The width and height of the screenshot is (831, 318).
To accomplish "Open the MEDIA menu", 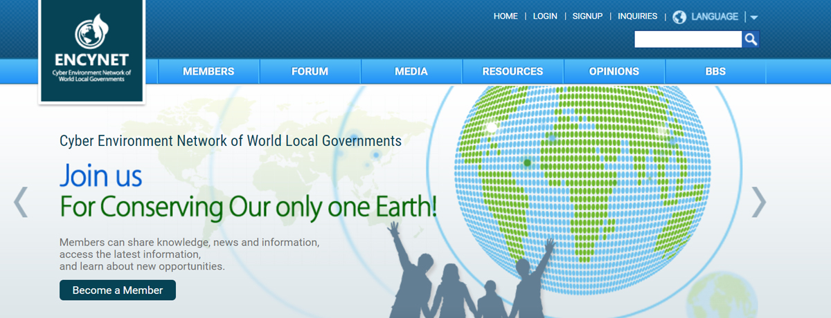I will pos(411,71).
